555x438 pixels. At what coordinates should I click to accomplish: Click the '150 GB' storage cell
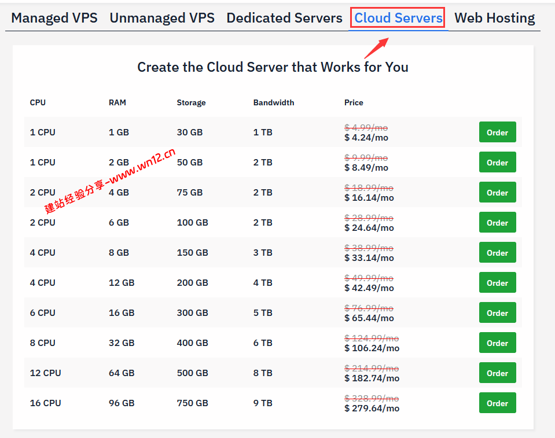(192, 253)
